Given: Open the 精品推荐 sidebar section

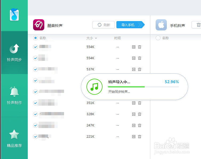Looking at the screenshot, I should (14, 138).
